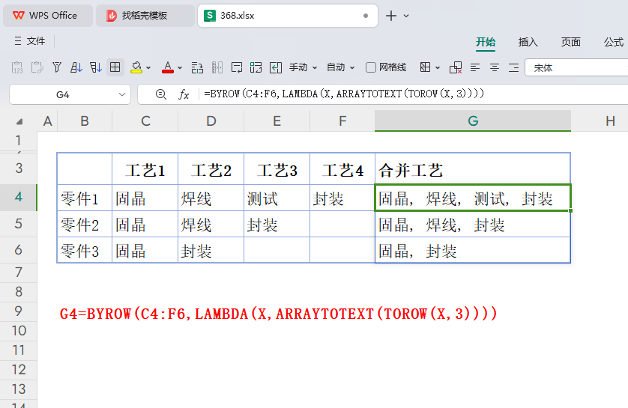Center align text

click(495, 67)
